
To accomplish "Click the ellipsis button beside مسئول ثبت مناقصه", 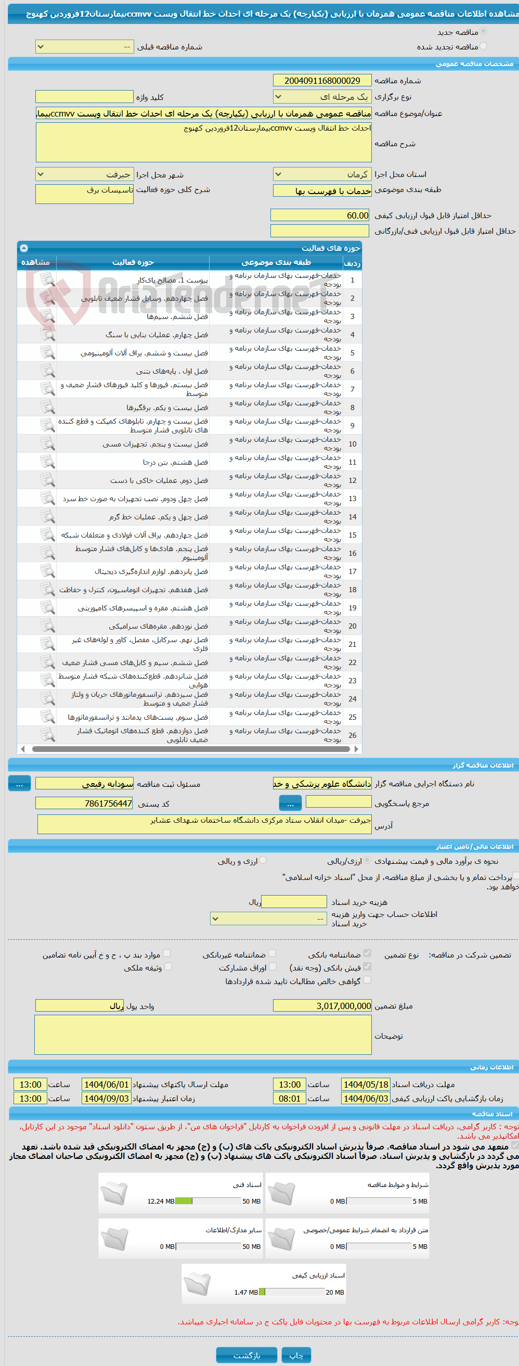I will pyautogui.click(x=19, y=783).
